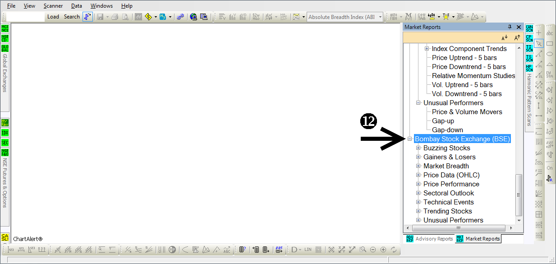The width and height of the screenshot is (556, 264).
Task: Open the Harmonic Pattern Scans side tab
Action: click(x=529, y=100)
